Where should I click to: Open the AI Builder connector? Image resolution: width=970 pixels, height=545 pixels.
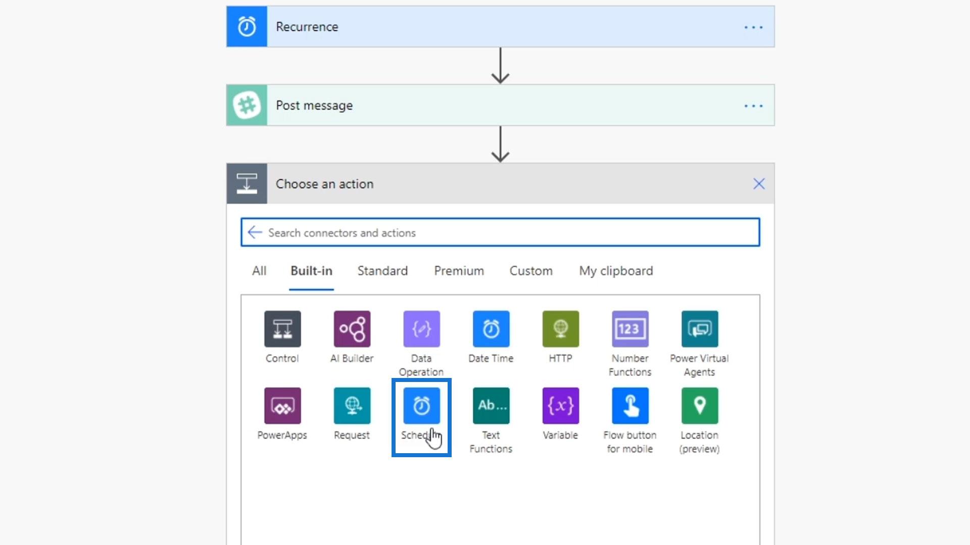tap(352, 329)
